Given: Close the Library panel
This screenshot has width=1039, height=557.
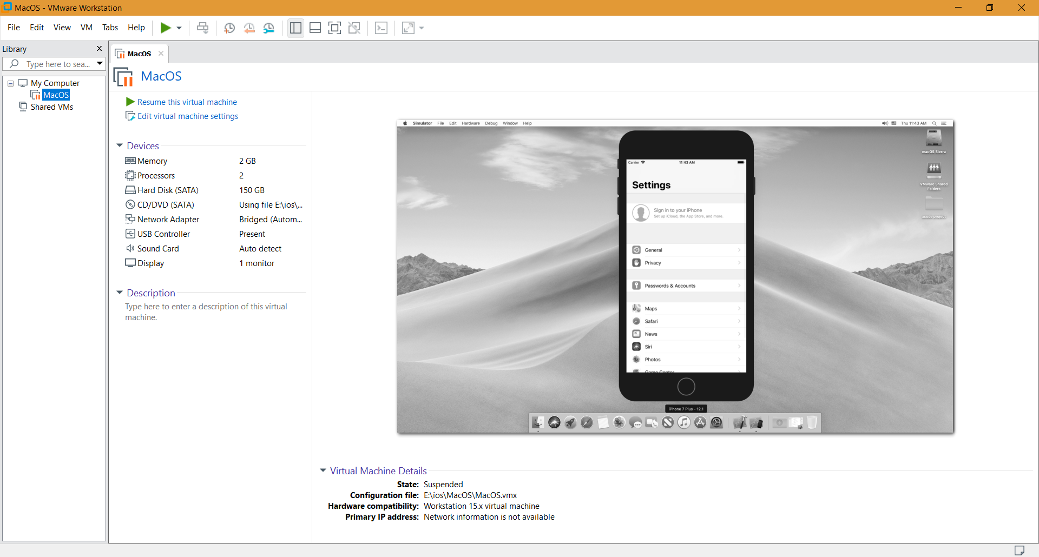Looking at the screenshot, I should coord(99,49).
